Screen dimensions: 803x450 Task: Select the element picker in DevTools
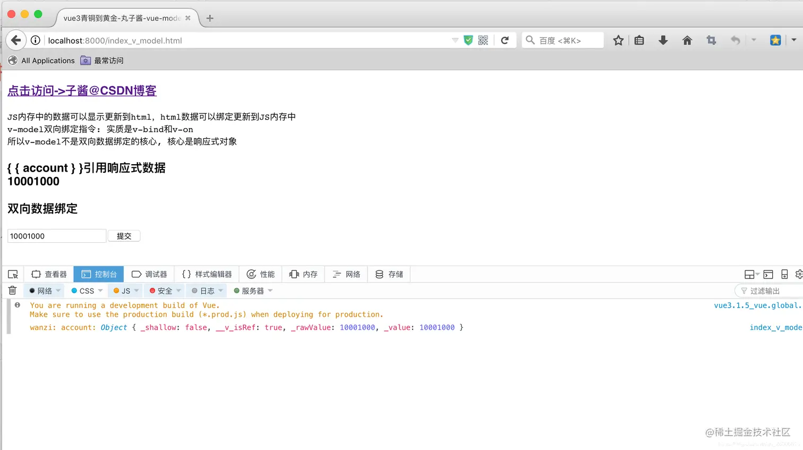13,274
